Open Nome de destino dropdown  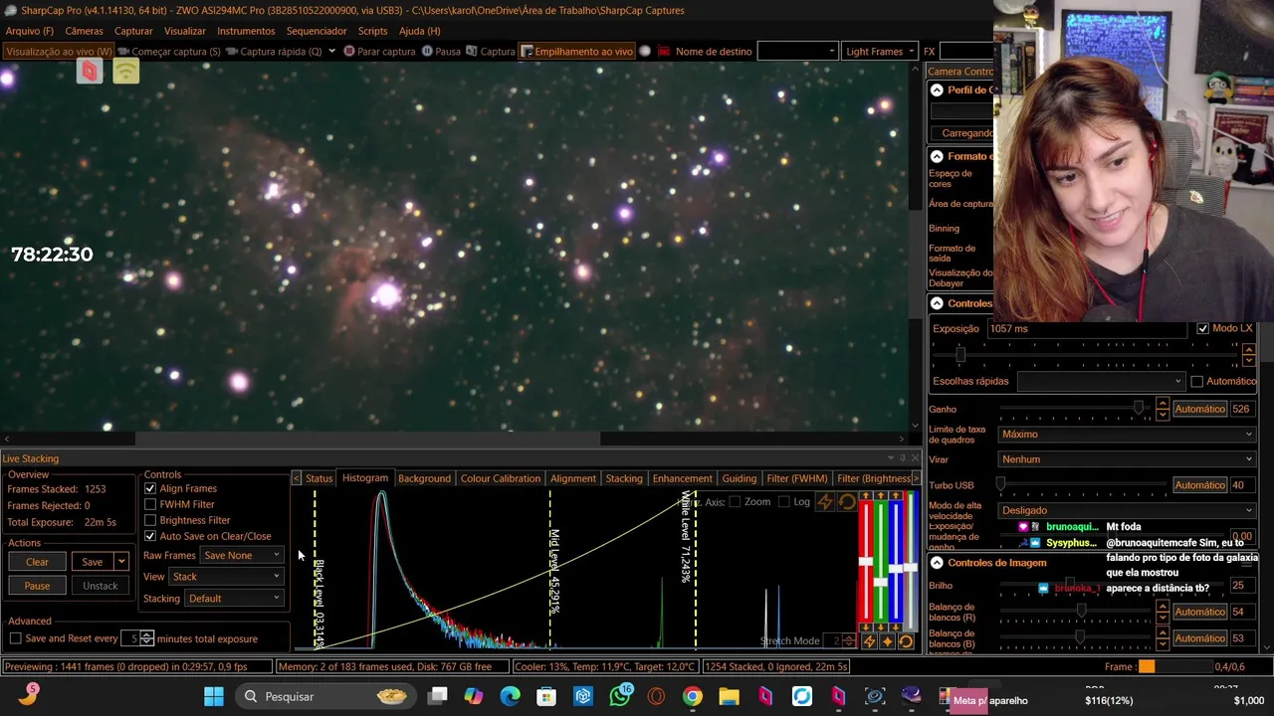(x=797, y=52)
